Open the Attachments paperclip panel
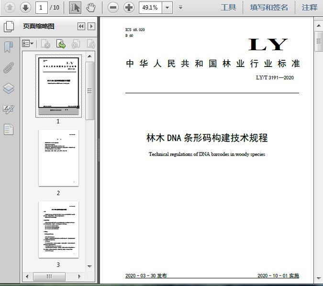 click(x=9, y=67)
